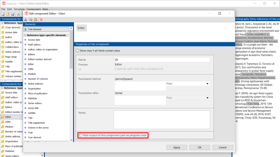Open the Template menu

(19, 9)
